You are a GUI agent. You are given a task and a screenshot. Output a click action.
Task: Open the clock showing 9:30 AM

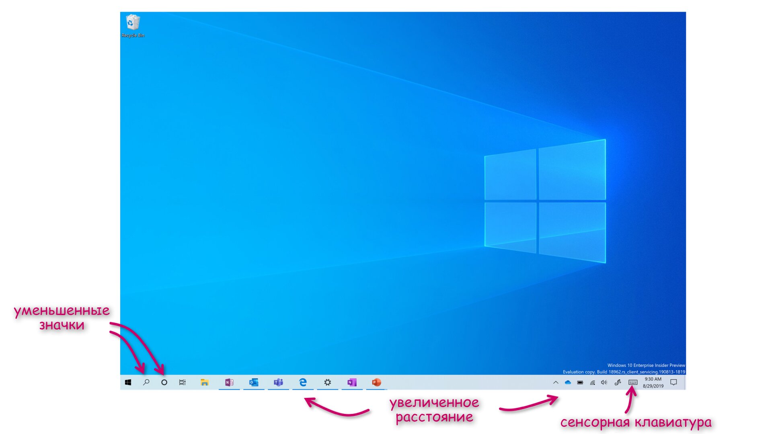[653, 383]
